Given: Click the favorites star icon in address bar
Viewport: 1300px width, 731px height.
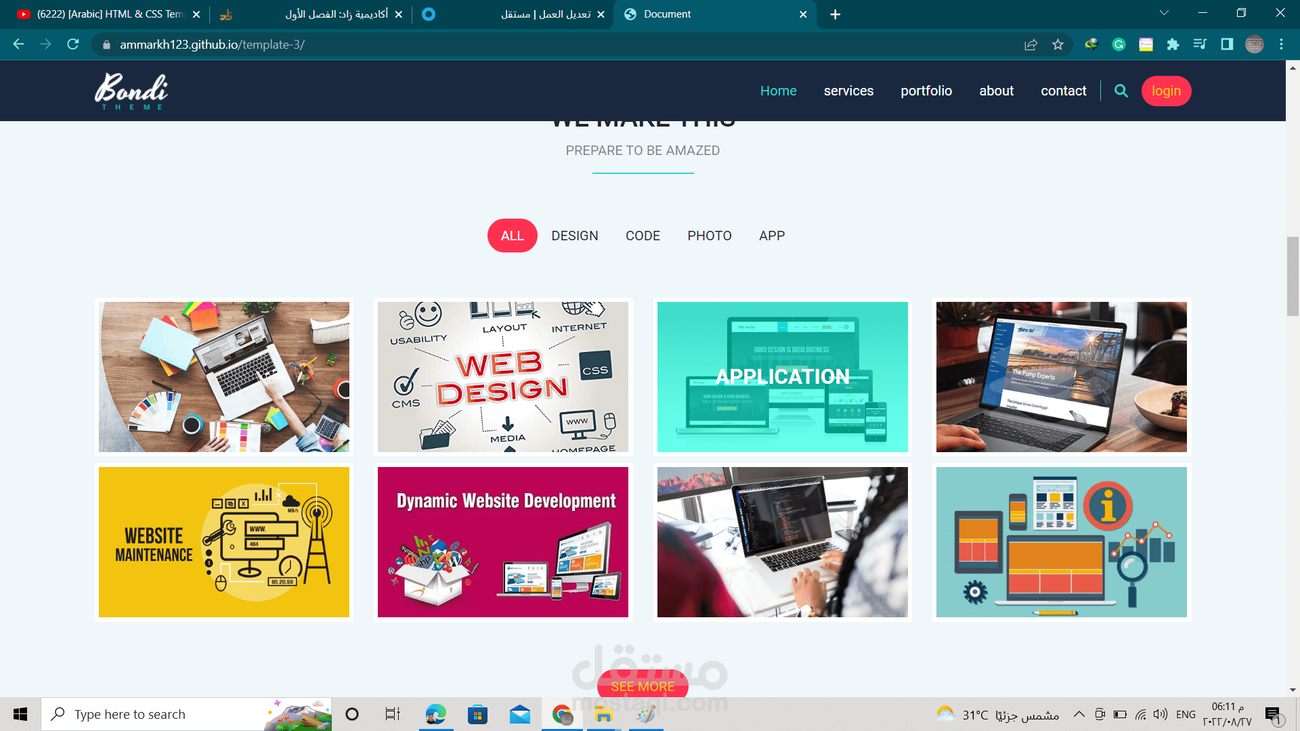Looking at the screenshot, I should click(1057, 45).
